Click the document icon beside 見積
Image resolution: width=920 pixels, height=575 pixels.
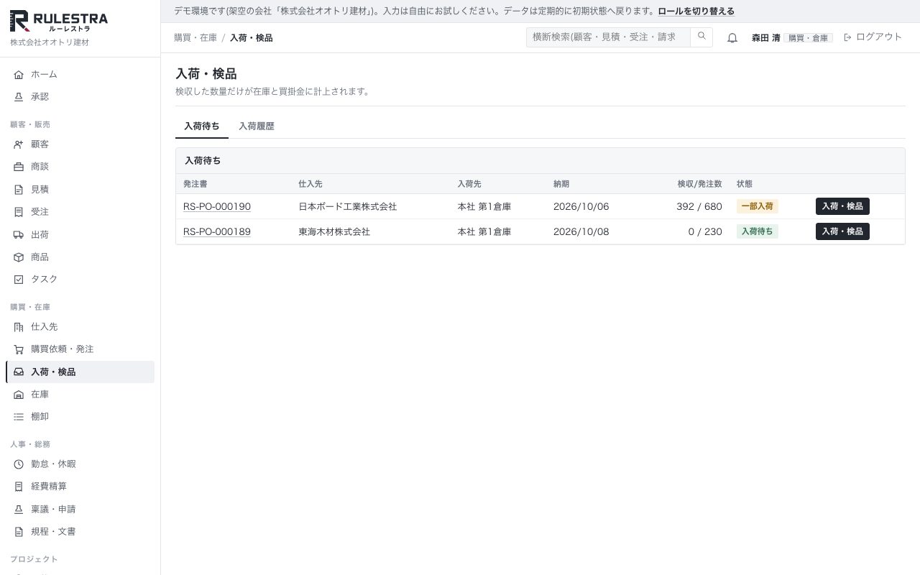click(x=19, y=190)
